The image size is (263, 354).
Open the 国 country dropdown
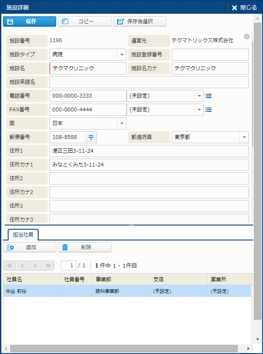coord(122,123)
